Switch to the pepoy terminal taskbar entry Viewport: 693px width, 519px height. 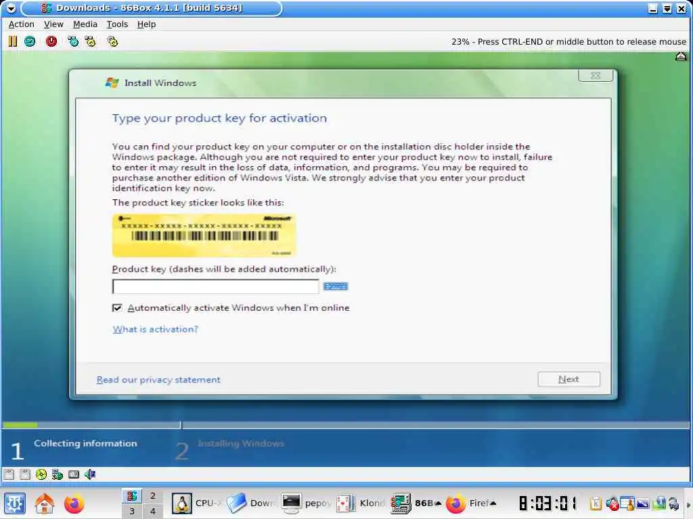click(307, 503)
